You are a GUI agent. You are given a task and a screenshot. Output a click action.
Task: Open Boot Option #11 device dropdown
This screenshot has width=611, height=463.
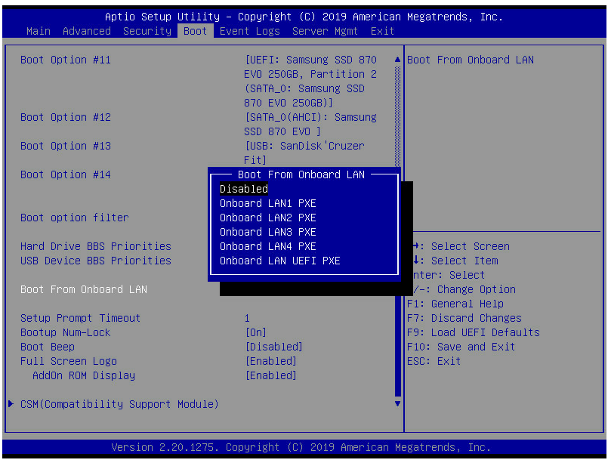tap(310, 81)
